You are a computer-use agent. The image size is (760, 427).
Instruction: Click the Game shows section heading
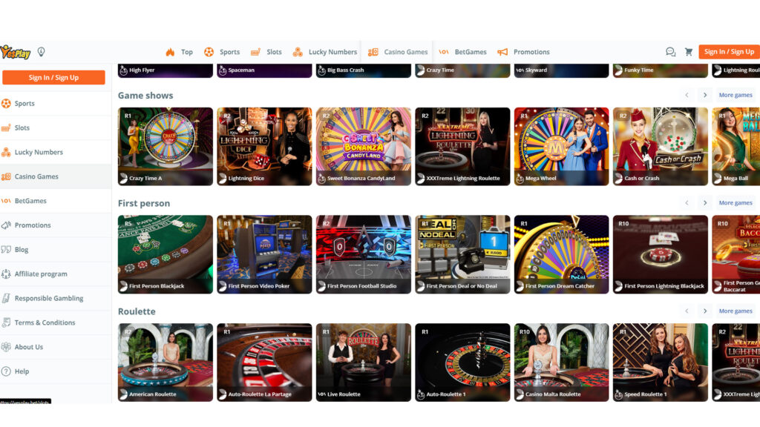(145, 96)
